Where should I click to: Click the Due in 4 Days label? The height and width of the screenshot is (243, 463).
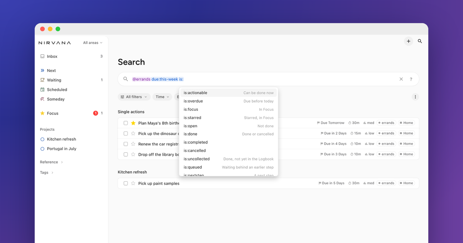pyautogui.click(x=333, y=144)
